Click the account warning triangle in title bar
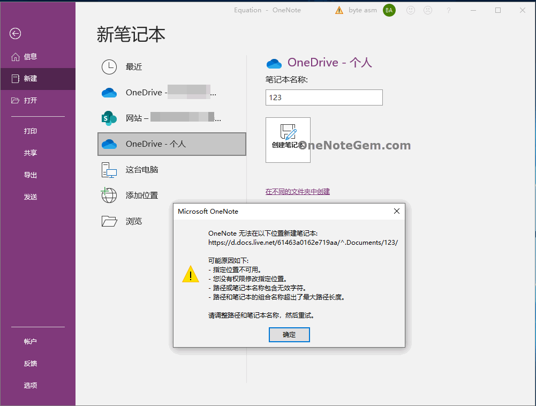Viewport: 536px width, 406px height. click(339, 10)
